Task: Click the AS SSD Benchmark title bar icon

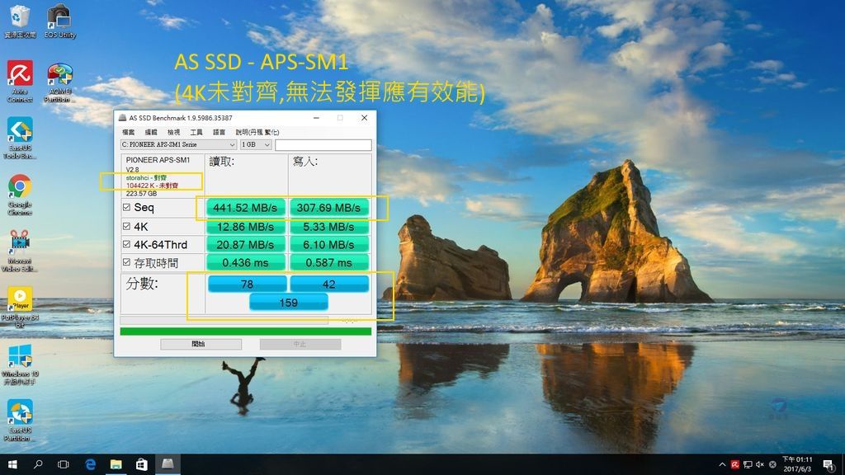Action: 122,117
